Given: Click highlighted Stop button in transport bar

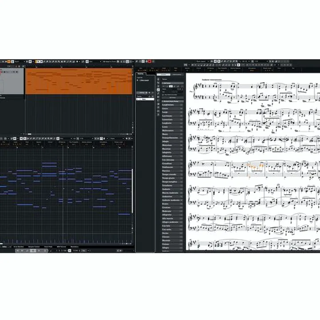Looking at the screenshot, I should [33, 251].
